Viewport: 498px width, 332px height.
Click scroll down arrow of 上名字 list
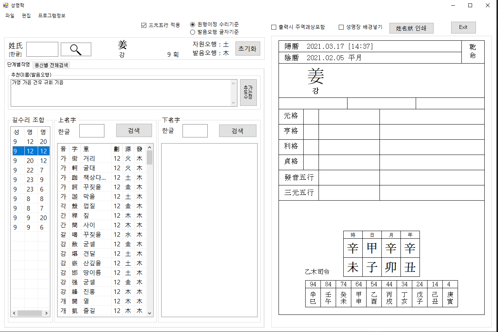coord(150,313)
